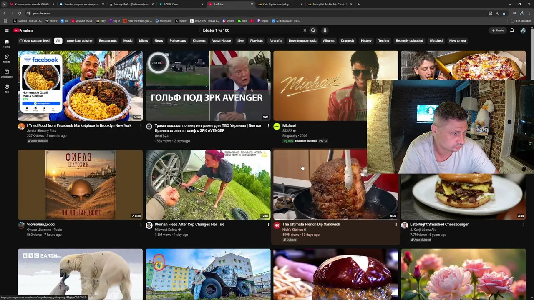This screenshot has width=534, height=300.
Task: Play the BBC Earth polar bear thumbnail
Action: (x=80, y=274)
